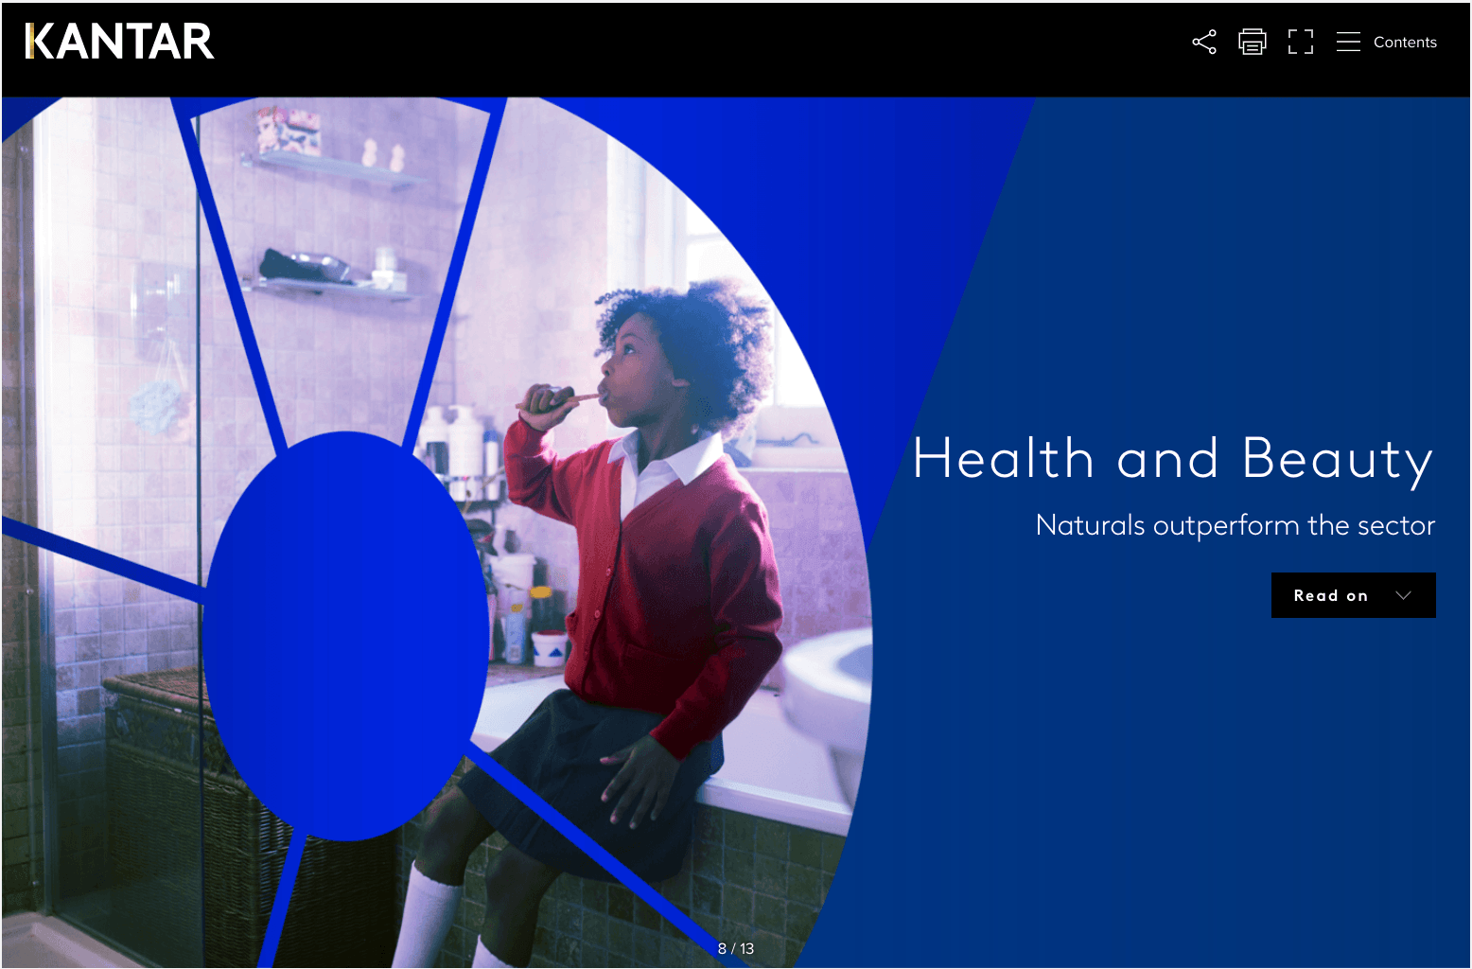
Task: Select the Health and Beauty heading
Action: coord(1173,461)
